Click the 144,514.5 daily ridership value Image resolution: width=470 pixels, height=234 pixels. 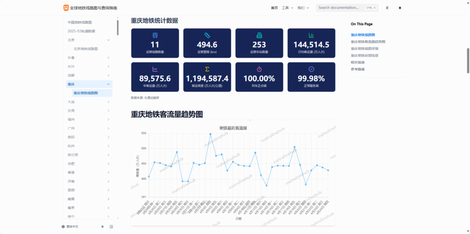coord(312,45)
